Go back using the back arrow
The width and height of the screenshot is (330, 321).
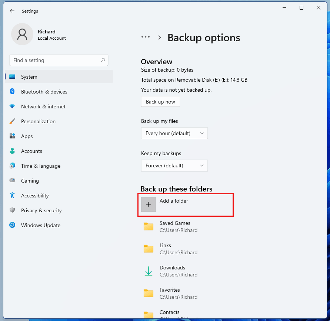pyautogui.click(x=12, y=11)
